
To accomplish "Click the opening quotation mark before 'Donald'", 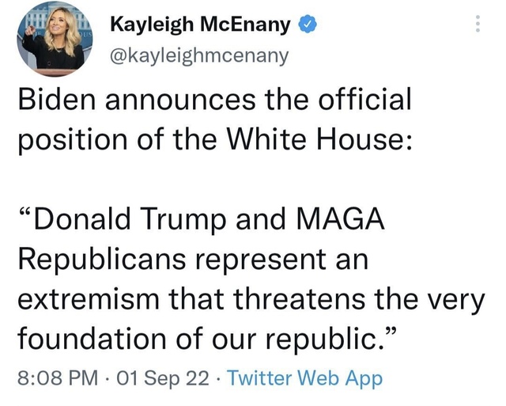I will coord(25,213).
